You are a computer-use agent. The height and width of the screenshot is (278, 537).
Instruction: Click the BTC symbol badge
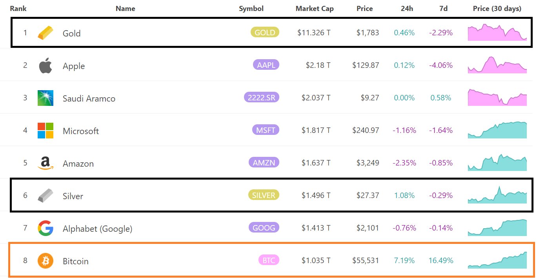[269, 260]
